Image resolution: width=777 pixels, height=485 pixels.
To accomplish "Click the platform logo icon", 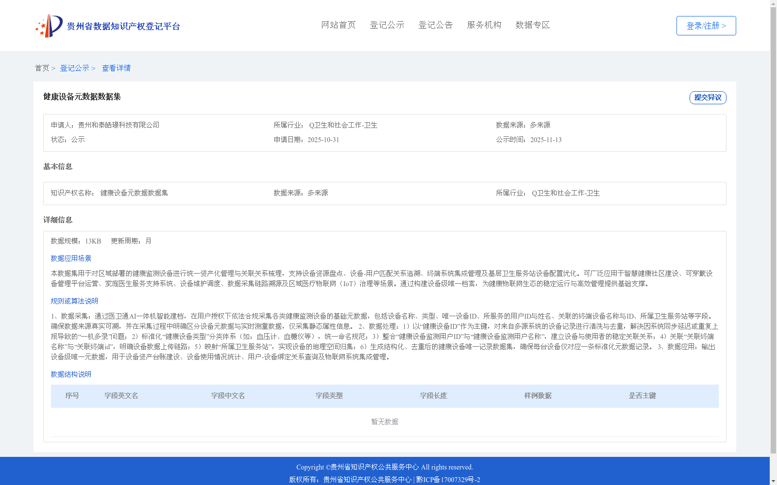I will [49, 26].
